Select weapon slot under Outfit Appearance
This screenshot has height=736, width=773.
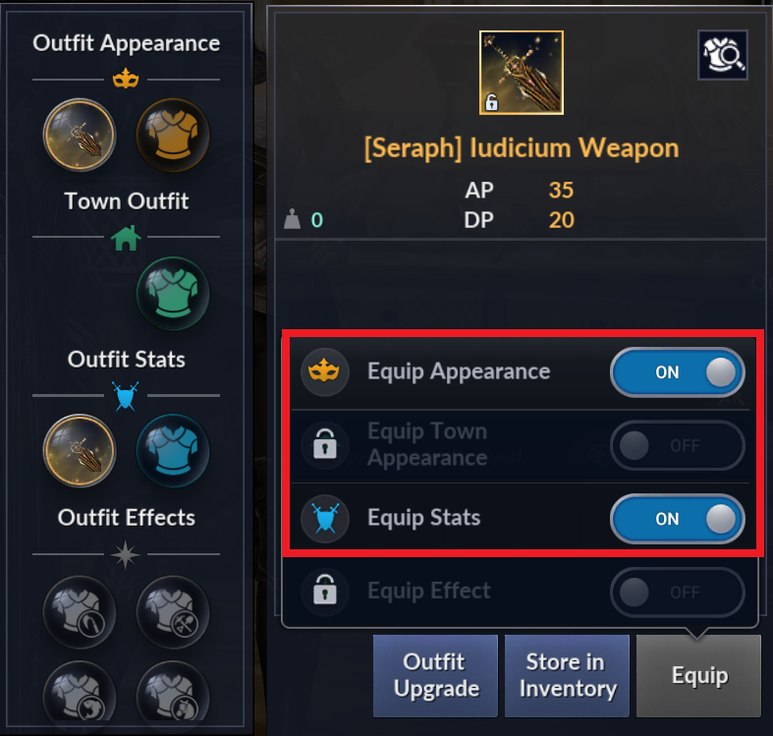pos(80,135)
